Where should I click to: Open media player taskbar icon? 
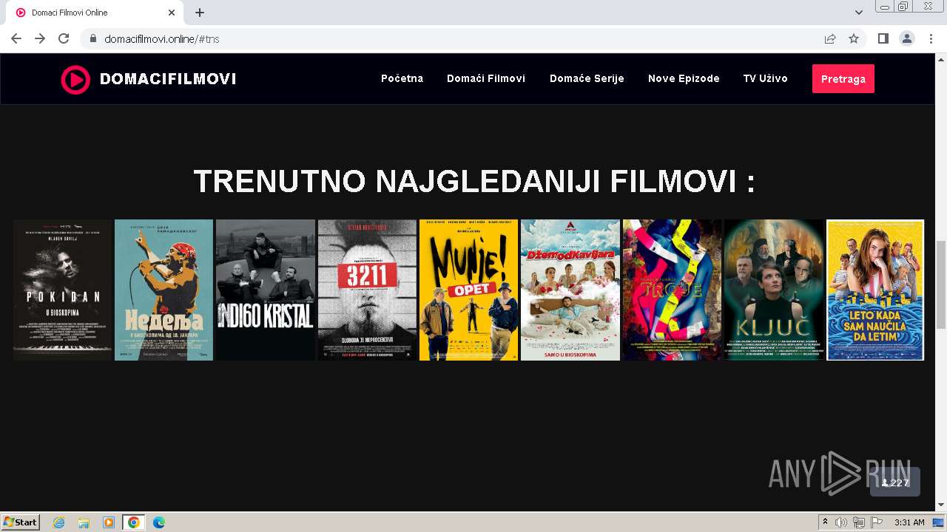(109, 522)
